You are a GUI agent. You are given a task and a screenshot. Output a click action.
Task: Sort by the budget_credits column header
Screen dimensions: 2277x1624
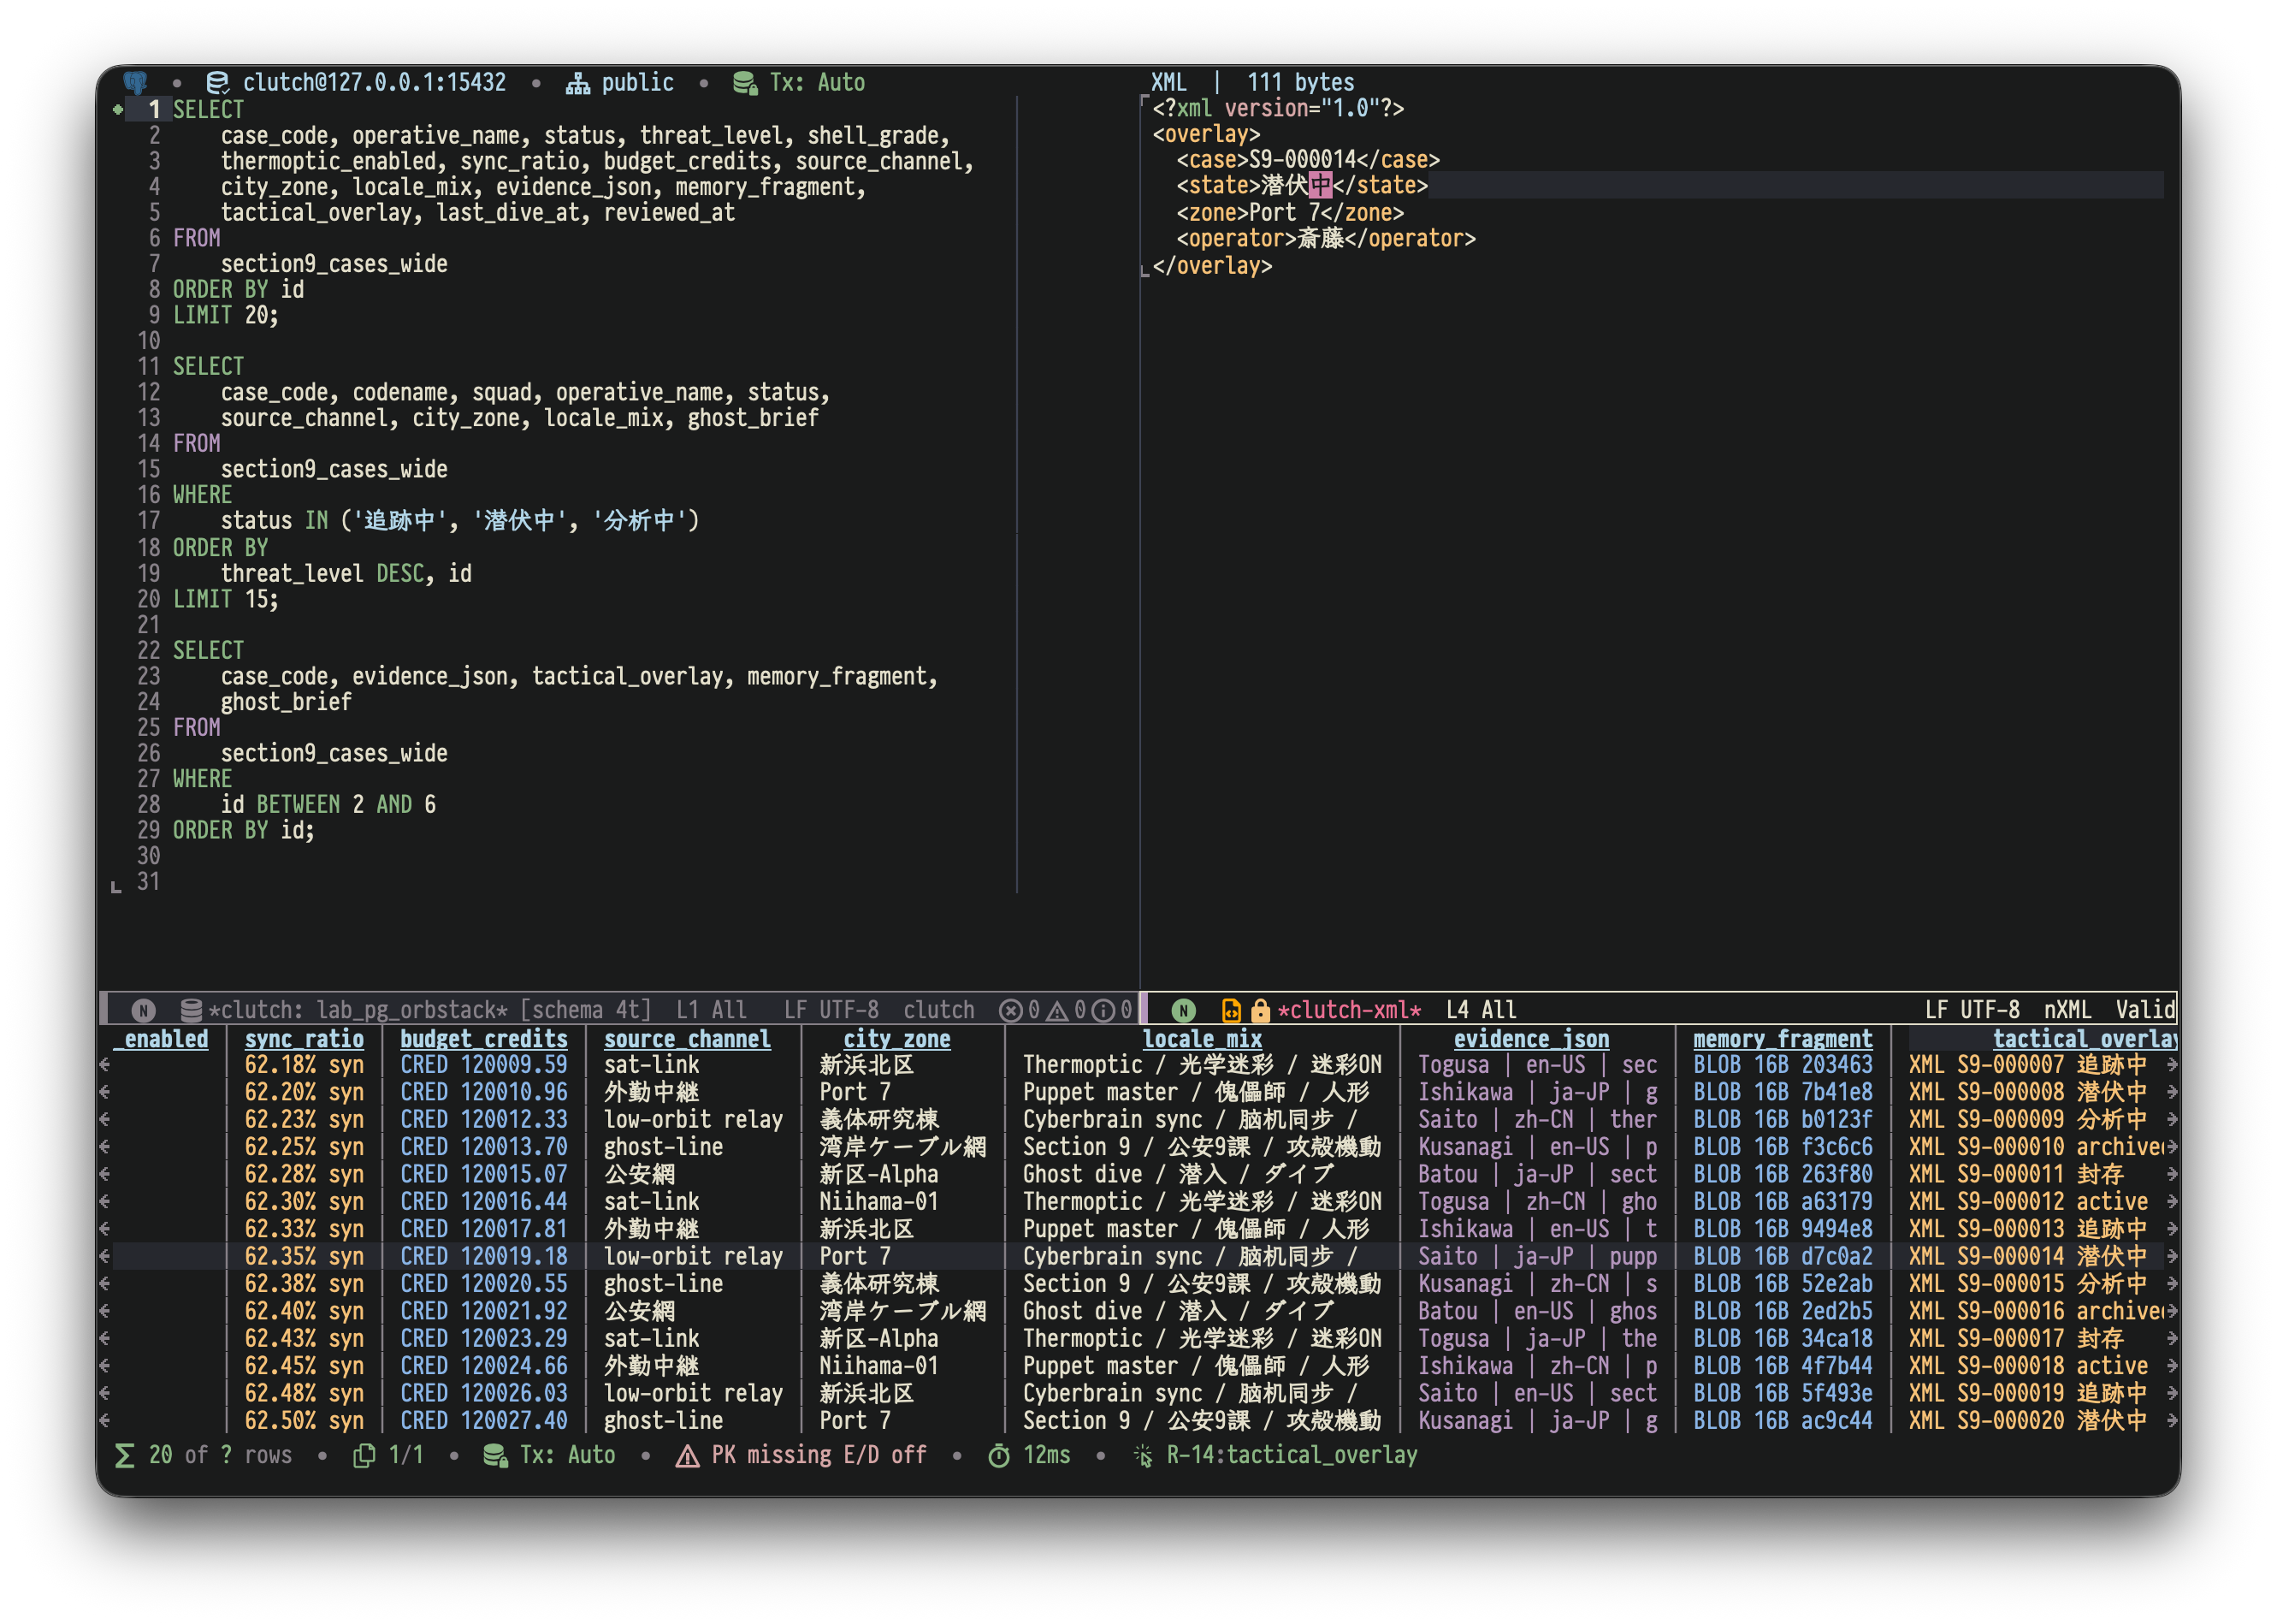pos(484,1039)
